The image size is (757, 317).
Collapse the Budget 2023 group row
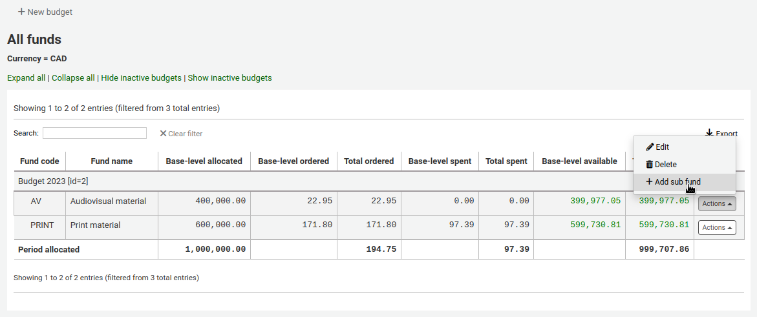coord(53,182)
